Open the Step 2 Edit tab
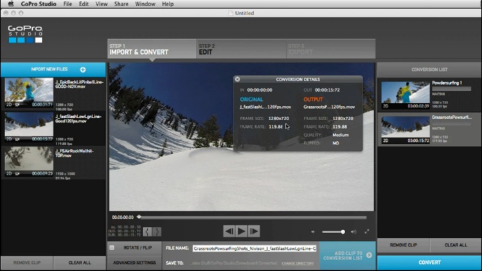The image size is (482, 271). tap(241, 49)
